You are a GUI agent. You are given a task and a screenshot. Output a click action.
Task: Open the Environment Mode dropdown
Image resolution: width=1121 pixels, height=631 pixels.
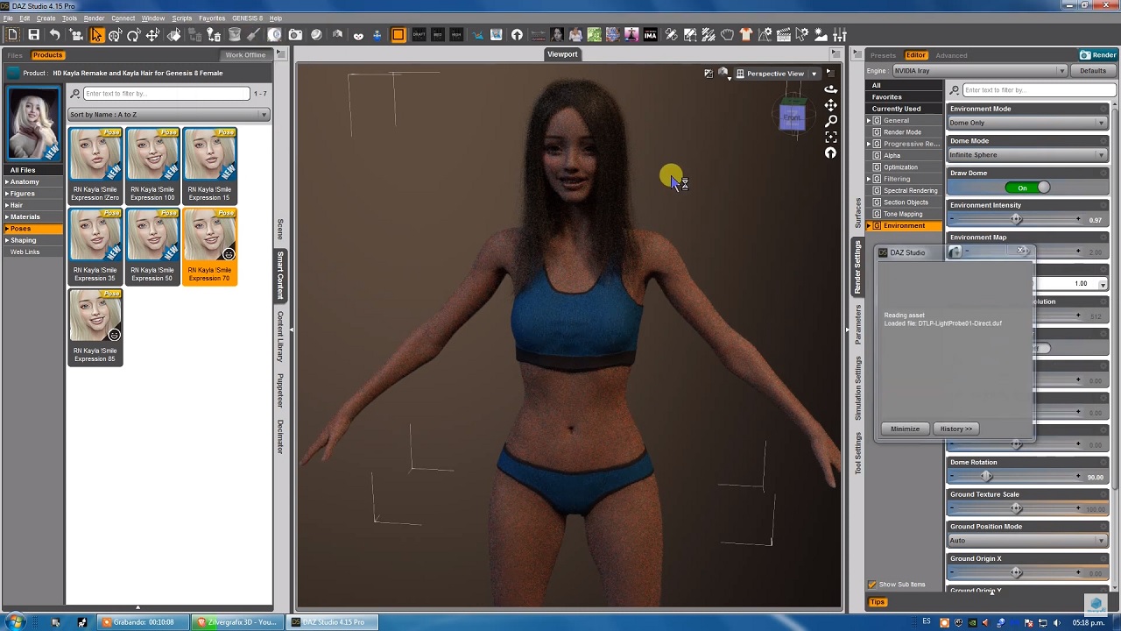pos(1027,123)
